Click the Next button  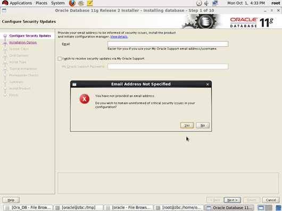point(233,200)
